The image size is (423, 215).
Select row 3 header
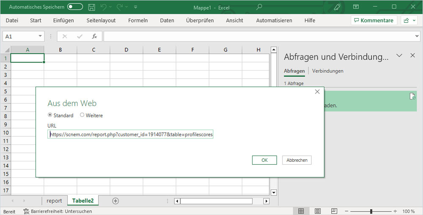(x=5, y=75)
